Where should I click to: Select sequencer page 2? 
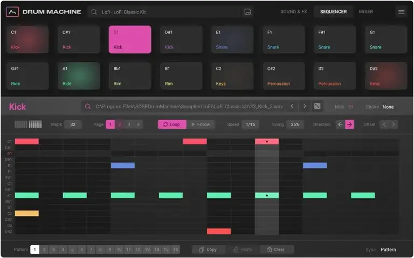click(x=119, y=124)
